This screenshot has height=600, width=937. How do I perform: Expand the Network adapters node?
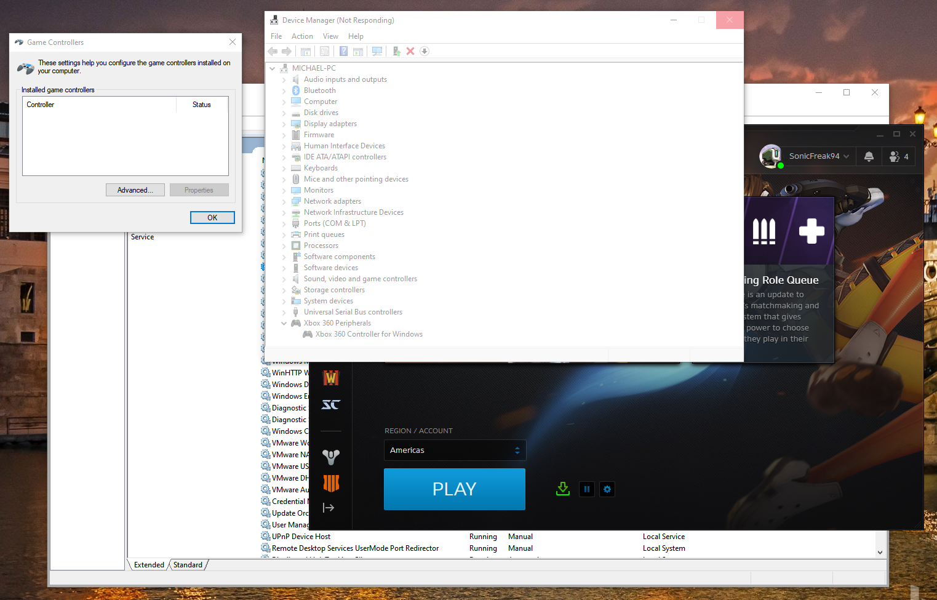pyautogui.click(x=284, y=201)
